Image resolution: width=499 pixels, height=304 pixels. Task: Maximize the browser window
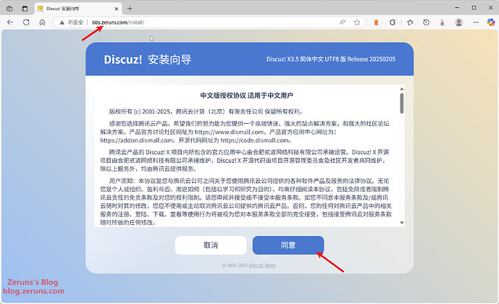(x=474, y=8)
